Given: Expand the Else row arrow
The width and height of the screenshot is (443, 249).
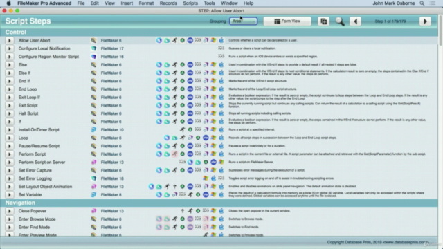Looking at the screenshot, I should pyautogui.click(x=9, y=64).
